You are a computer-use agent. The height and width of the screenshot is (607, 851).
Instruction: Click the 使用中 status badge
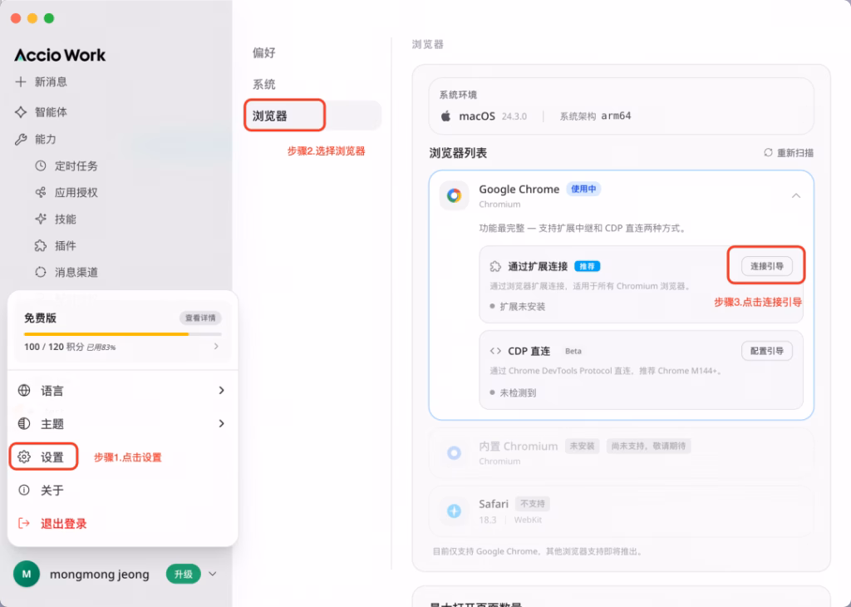tap(583, 189)
